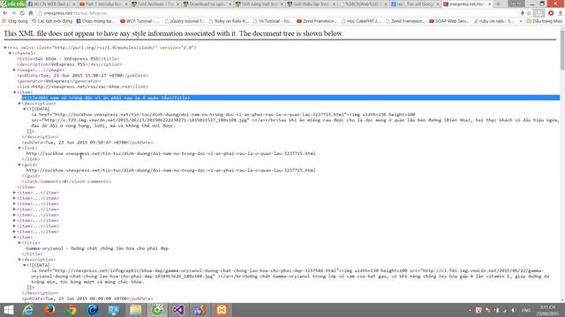Click the red circular extension icon
This screenshot has height=317, width=565.
tap(551, 13)
